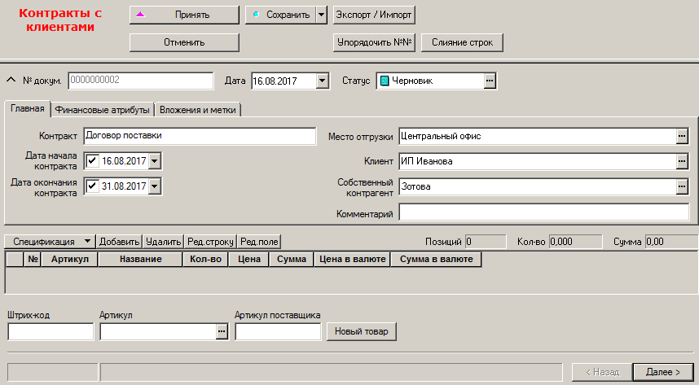
Task: Open Клиент ellipsis picker
Action: click(x=682, y=161)
